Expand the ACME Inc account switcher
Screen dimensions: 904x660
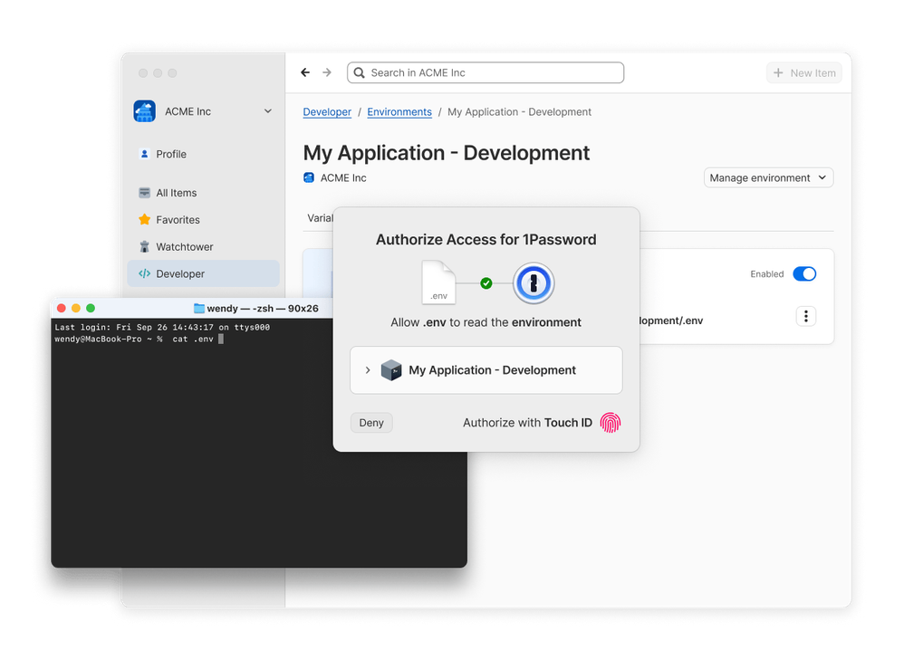pos(267,111)
